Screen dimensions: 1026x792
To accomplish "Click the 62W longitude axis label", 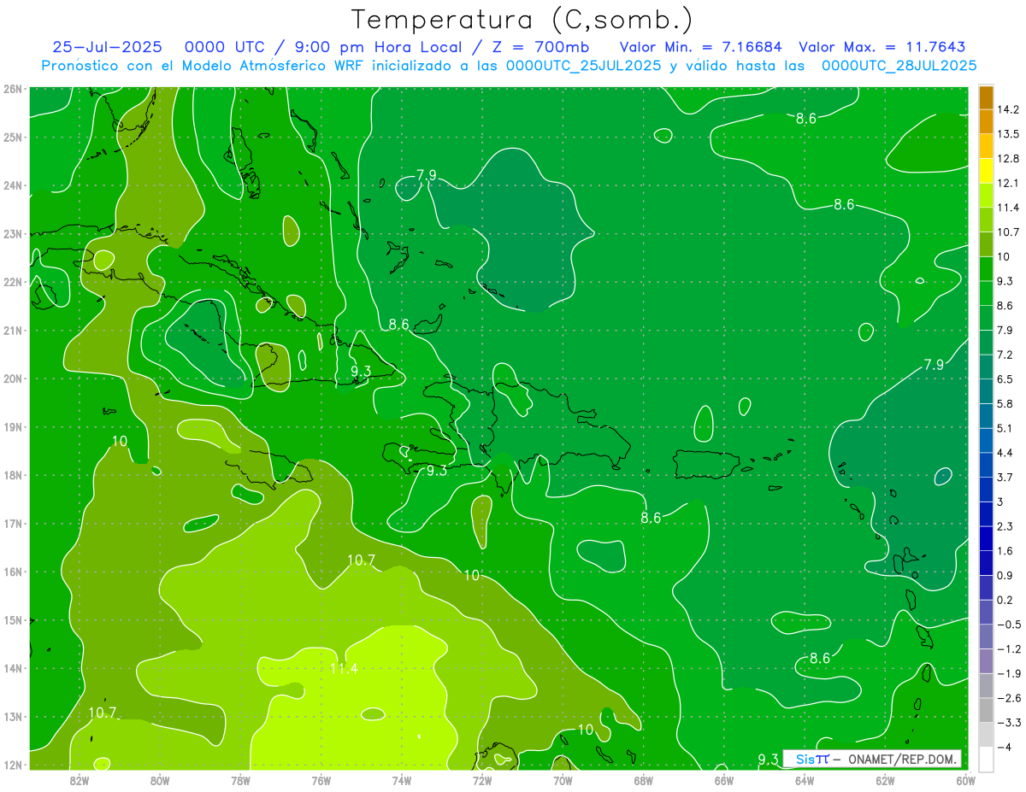I will tap(885, 780).
